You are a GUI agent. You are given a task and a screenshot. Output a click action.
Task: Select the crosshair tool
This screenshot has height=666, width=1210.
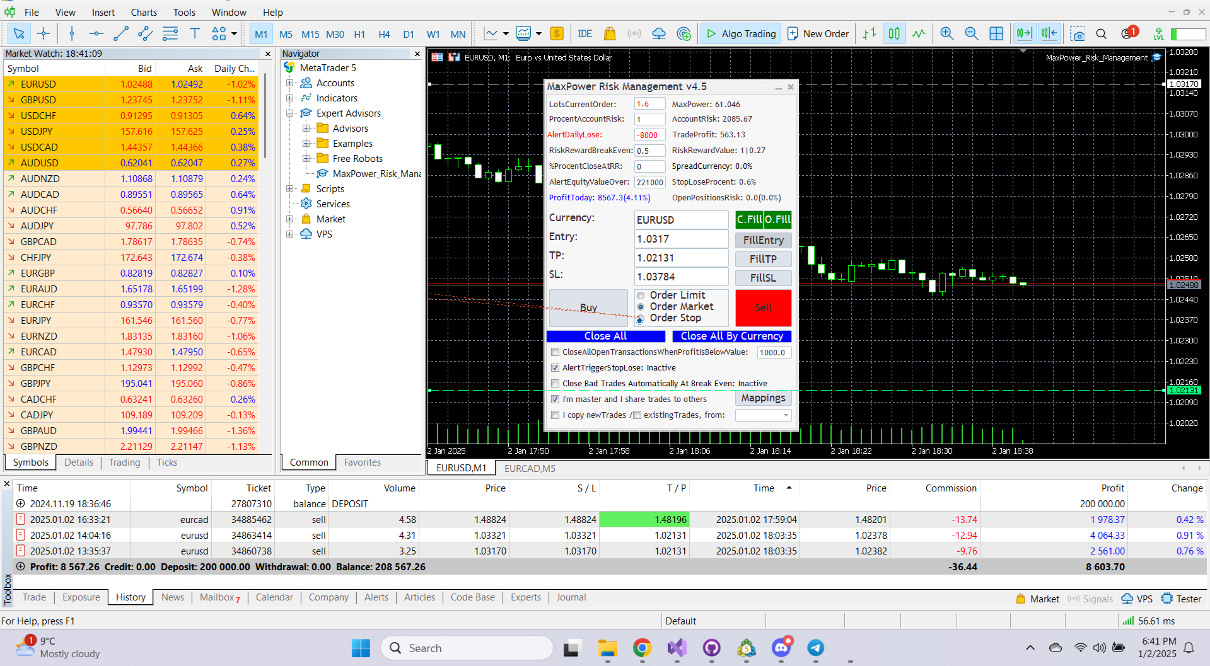pos(44,33)
